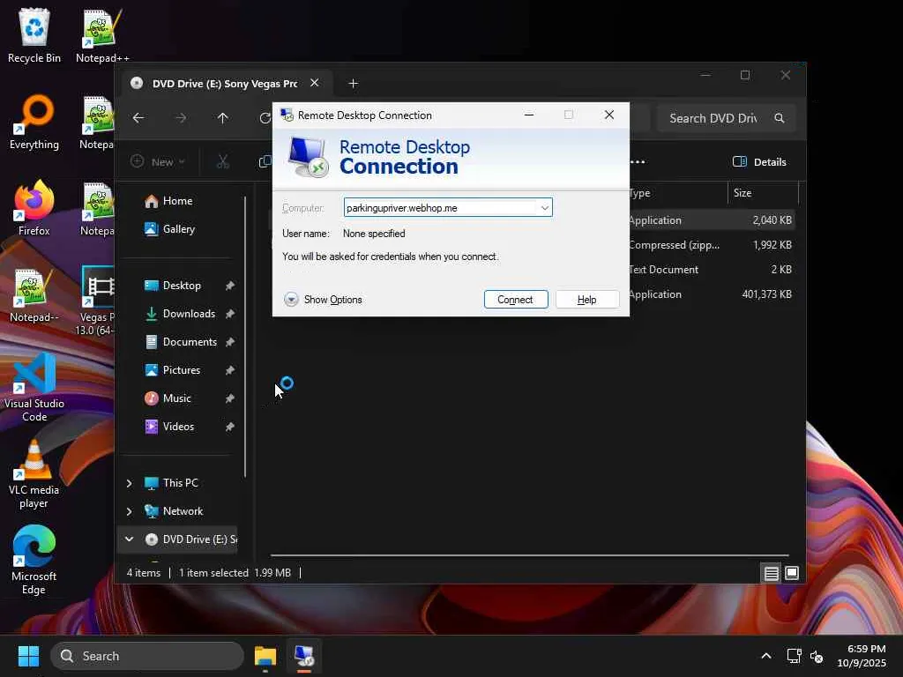Launch Firefox from the desktop

(34, 208)
